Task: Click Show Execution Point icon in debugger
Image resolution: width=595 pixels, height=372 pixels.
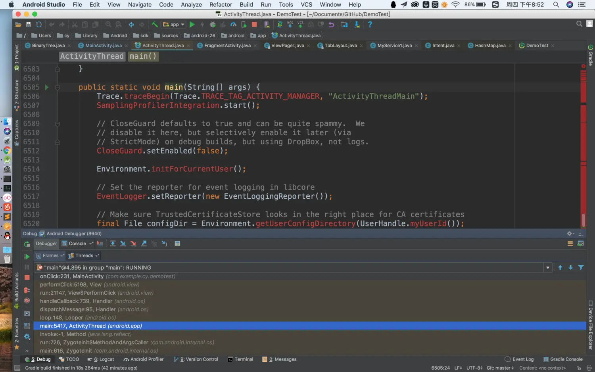Action: pos(100,244)
